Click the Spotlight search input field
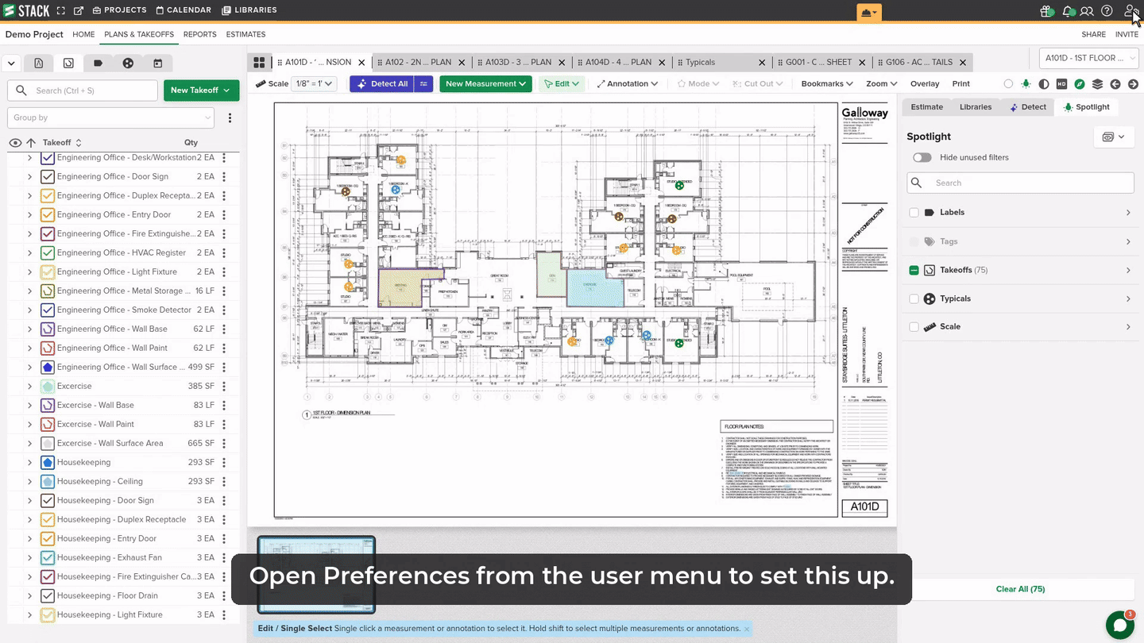The image size is (1144, 643). [x=1020, y=183]
